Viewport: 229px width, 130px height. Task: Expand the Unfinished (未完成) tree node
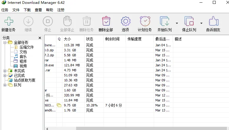click(5, 71)
